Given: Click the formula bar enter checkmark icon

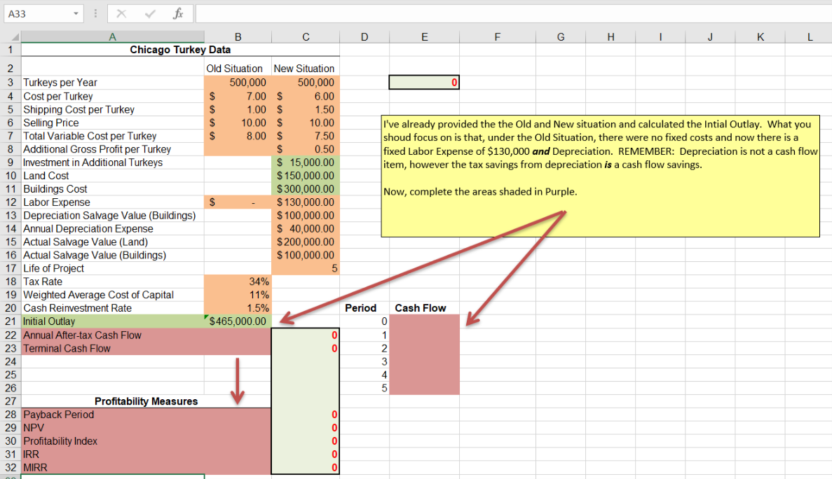Looking at the screenshot, I should [x=150, y=14].
